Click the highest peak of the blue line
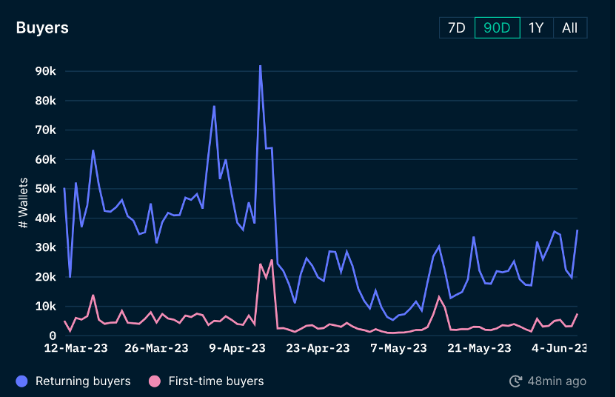This screenshot has height=397, width=616. click(260, 66)
